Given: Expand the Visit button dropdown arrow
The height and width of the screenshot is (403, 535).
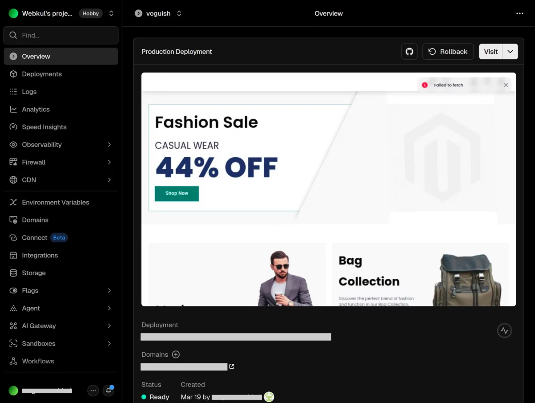Looking at the screenshot, I should pos(510,52).
